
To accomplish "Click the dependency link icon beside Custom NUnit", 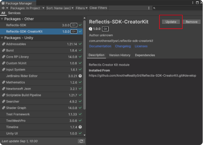I will coord(4,63).
